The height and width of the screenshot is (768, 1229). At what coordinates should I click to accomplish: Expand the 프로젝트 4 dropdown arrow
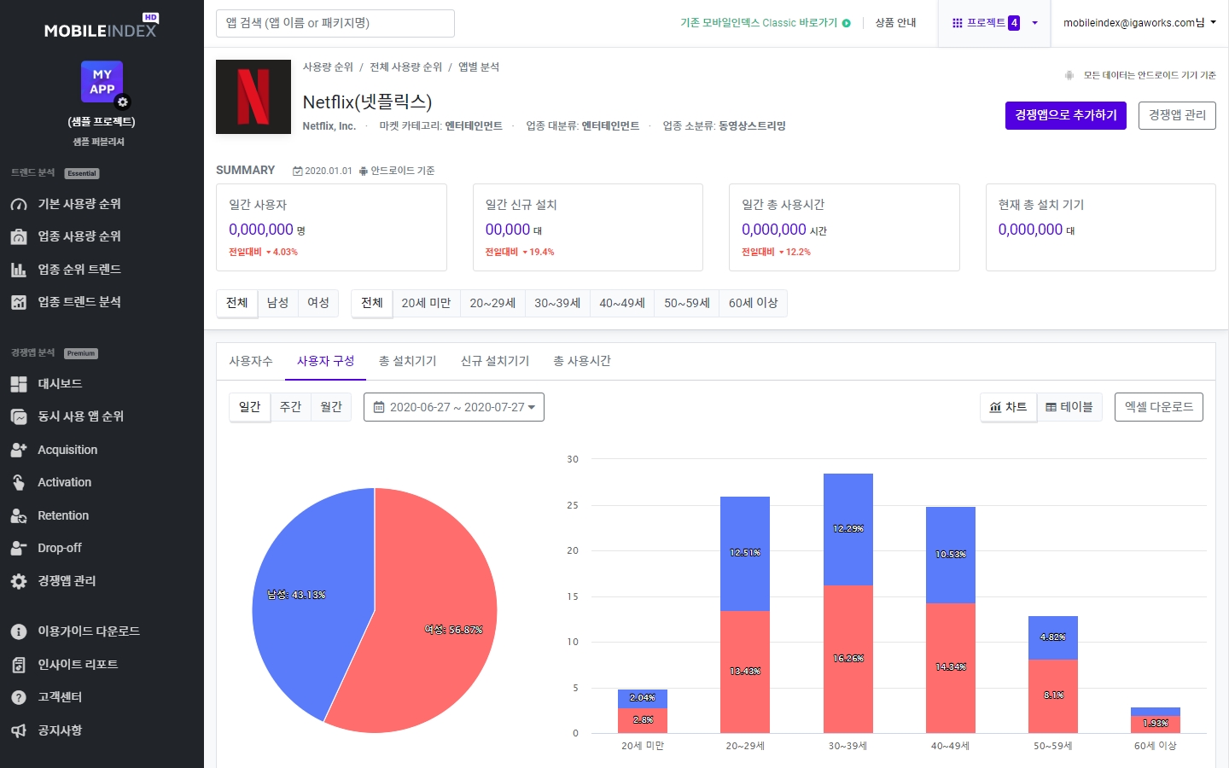pyautogui.click(x=1034, y=23)
